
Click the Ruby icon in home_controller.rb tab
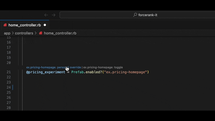pyautogui.click(x=5, y=25)
